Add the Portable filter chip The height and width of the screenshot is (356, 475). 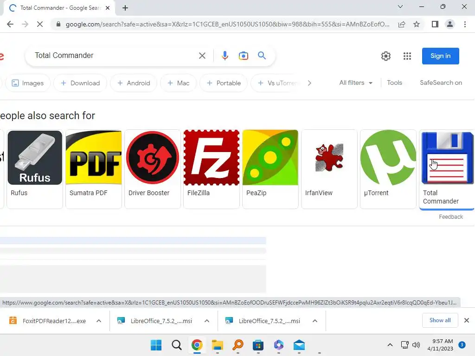pos(224,83)
